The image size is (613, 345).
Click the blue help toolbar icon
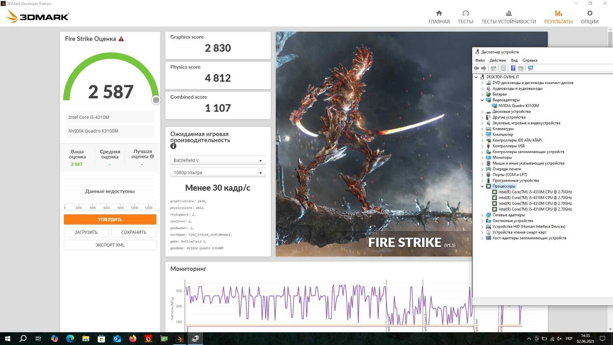pyautogui.click(x=513, y=68)
